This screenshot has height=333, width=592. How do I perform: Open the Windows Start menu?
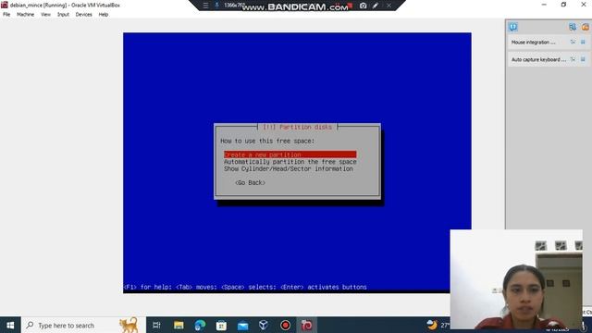click(10, 325)
